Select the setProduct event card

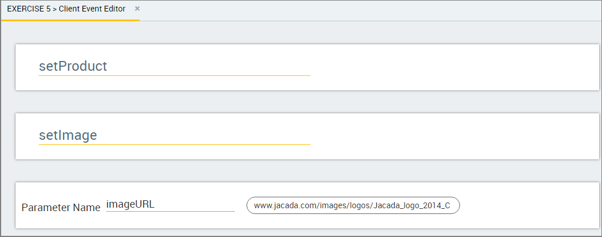click(x=306, y=67)
